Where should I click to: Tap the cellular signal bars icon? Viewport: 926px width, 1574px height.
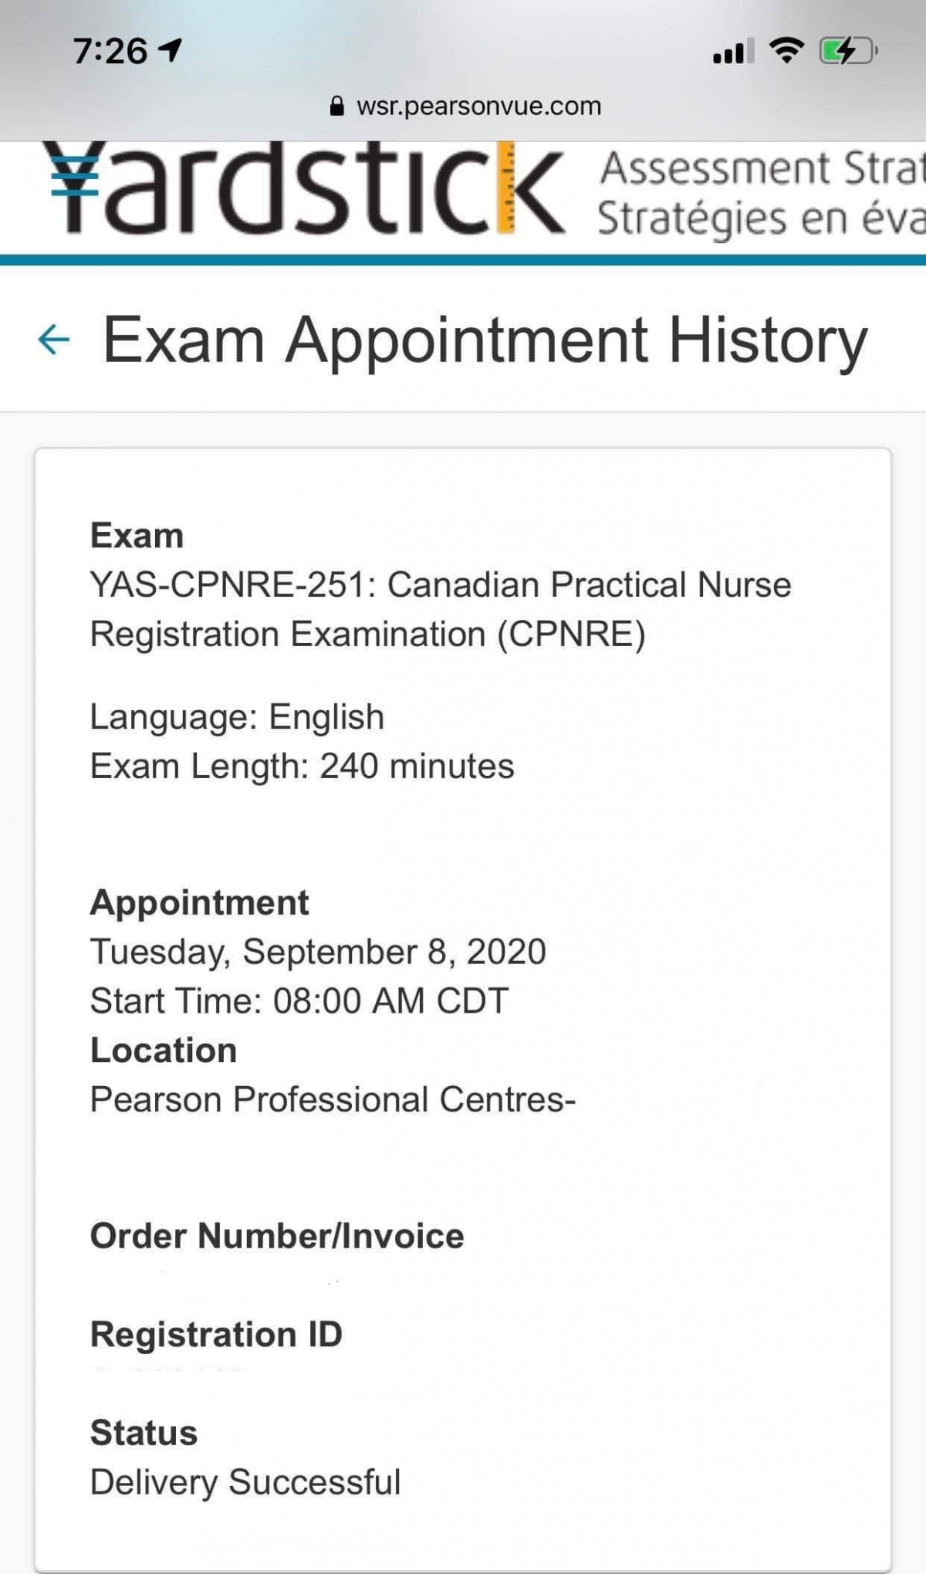(x=733, y=51)
